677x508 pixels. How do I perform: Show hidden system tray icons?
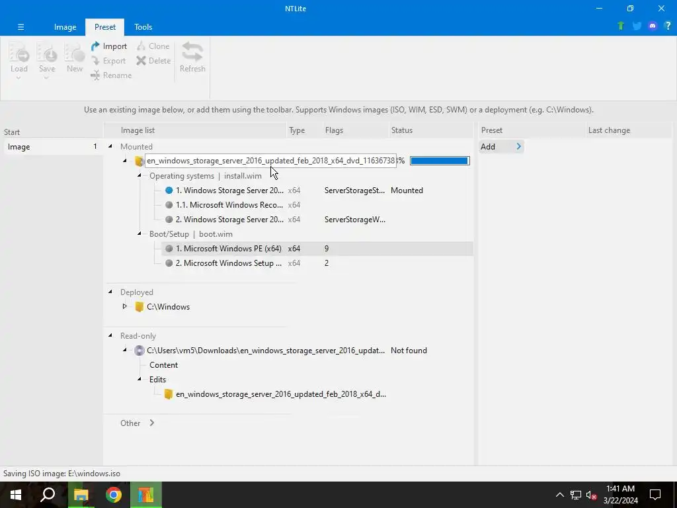(x=559, y=495)
